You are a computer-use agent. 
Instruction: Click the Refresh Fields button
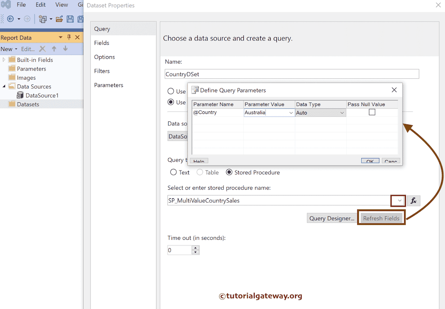click(381, 218)
